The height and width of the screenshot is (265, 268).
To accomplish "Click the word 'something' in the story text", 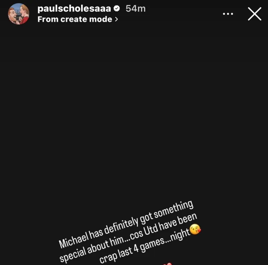I will pos(174,209).
